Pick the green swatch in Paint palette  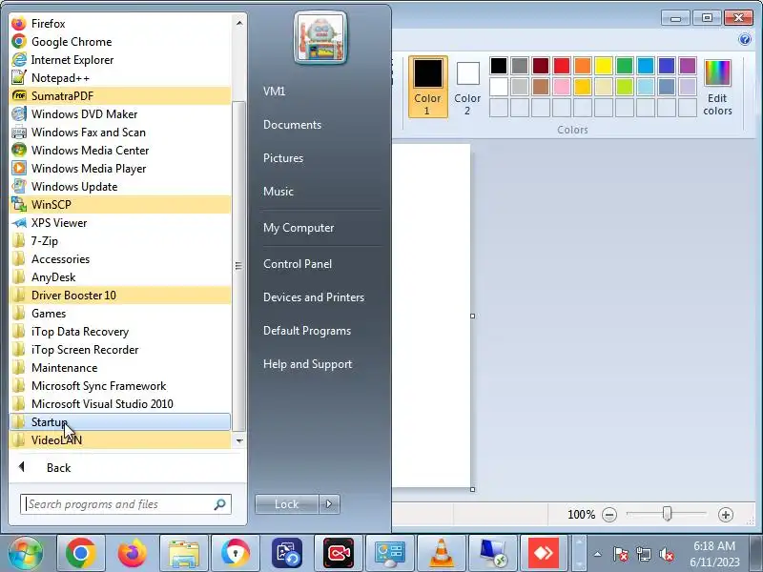coord(625,66)
